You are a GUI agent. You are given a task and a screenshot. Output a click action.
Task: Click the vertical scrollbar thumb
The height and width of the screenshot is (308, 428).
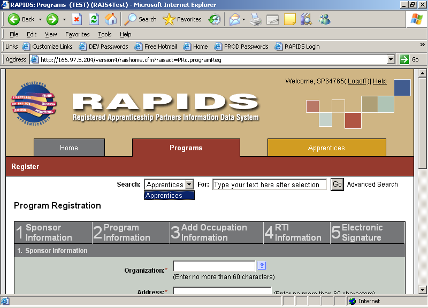click(422, 123)
